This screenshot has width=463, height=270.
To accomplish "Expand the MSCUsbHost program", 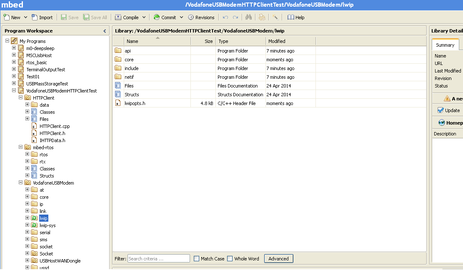I will [14, 55].
